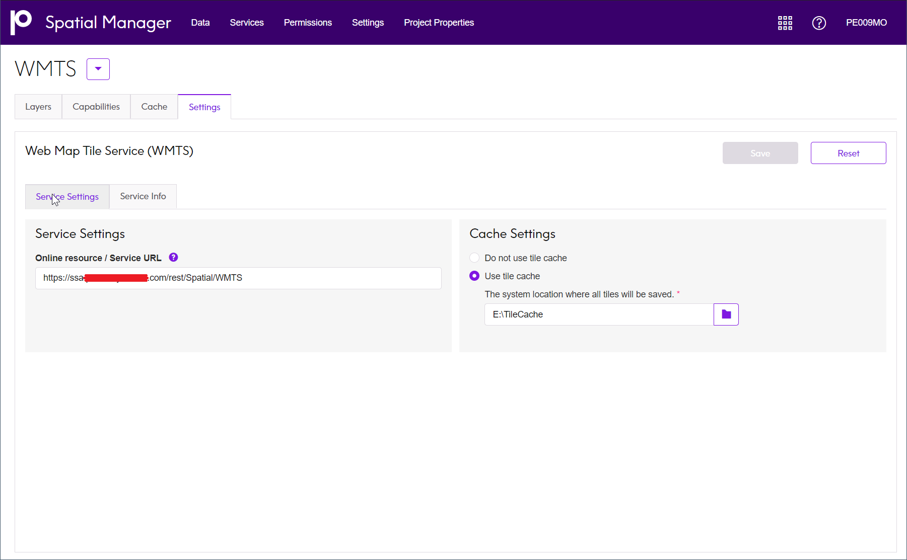Screen dimensions: 907x560
Task: Expand the WMTS dropdown arrow
Action: click(x=98, y=69)
